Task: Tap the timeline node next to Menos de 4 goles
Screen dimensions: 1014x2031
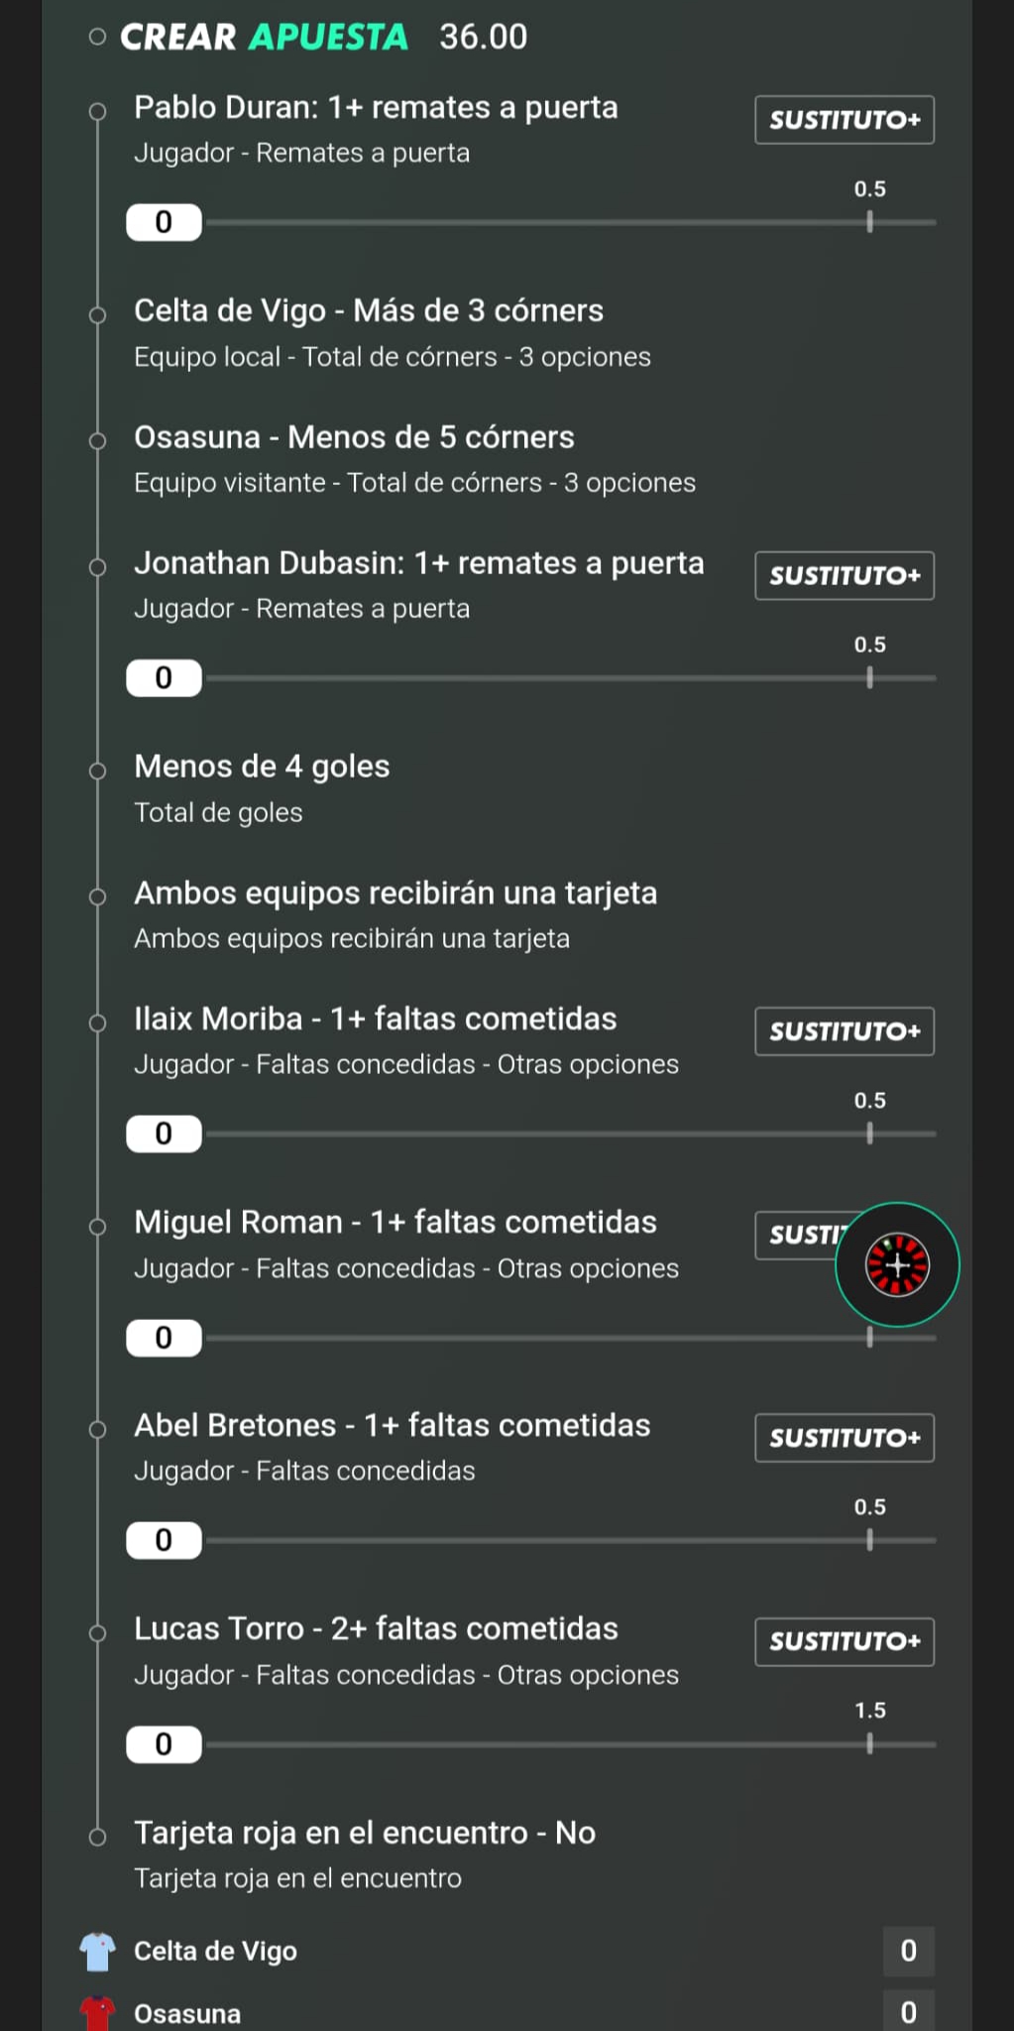Action: coord(97,771)
